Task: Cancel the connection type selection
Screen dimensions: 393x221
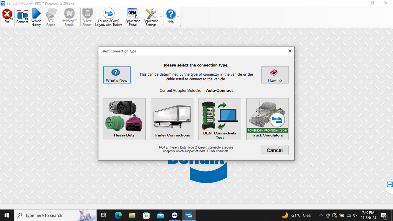Action: pos(275,150)
